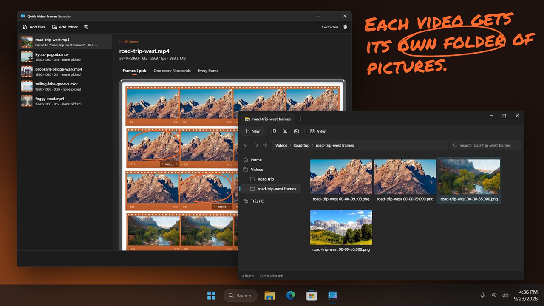Add a new tab in File Explorer
Viewport: 544px width, 306px height.
[300, 119]
